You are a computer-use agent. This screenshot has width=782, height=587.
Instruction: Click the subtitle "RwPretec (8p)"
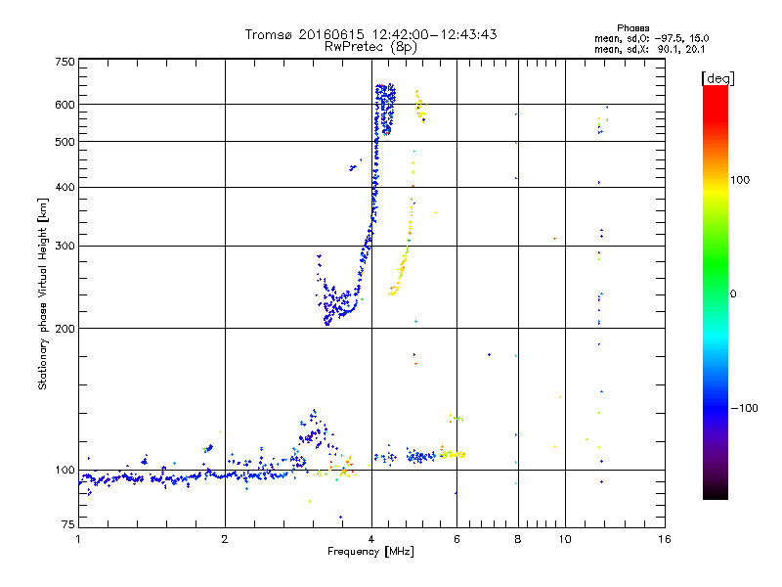coord(371,47)
